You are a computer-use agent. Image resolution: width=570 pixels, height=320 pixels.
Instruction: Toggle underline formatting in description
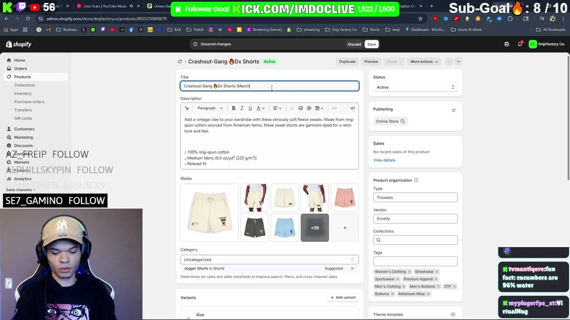pos(250,108)
